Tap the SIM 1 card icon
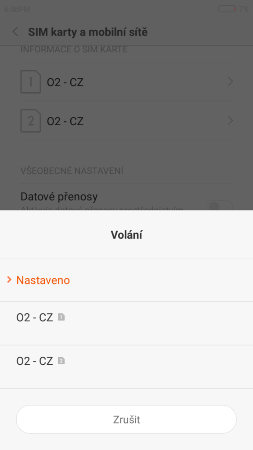This screenshot has width=253, height=450. coord(31,82)
